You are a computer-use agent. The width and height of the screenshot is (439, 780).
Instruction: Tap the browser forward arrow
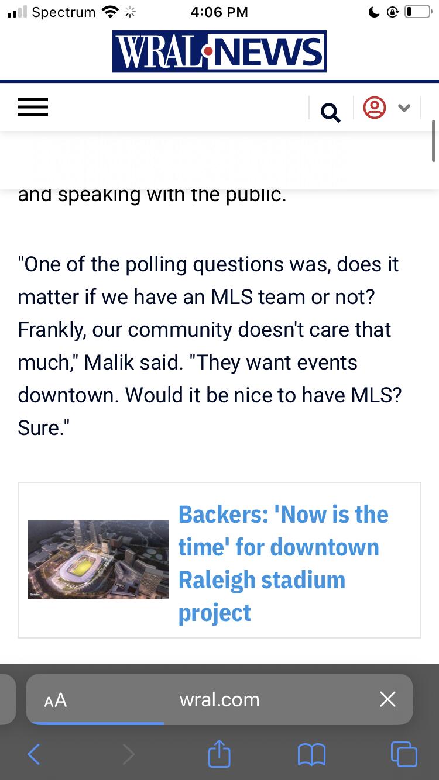[x=128, y=754]
